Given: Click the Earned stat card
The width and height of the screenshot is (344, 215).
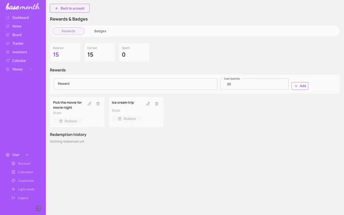Looking at the screenshot, I should pyautogui.click(x=99, y=52).
